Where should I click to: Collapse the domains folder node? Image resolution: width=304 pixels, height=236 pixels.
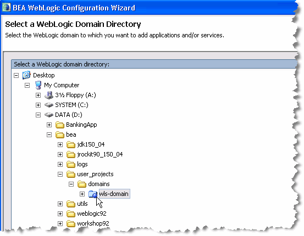click(x=71, y=184)
